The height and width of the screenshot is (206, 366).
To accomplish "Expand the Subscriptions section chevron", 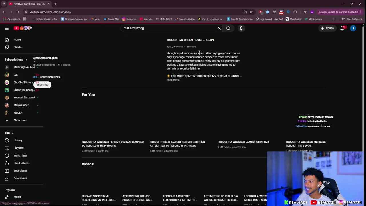I will [x=26, y=60].
